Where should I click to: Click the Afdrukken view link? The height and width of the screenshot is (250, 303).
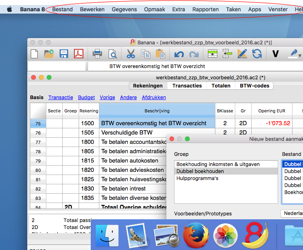(x=154, y=98)
